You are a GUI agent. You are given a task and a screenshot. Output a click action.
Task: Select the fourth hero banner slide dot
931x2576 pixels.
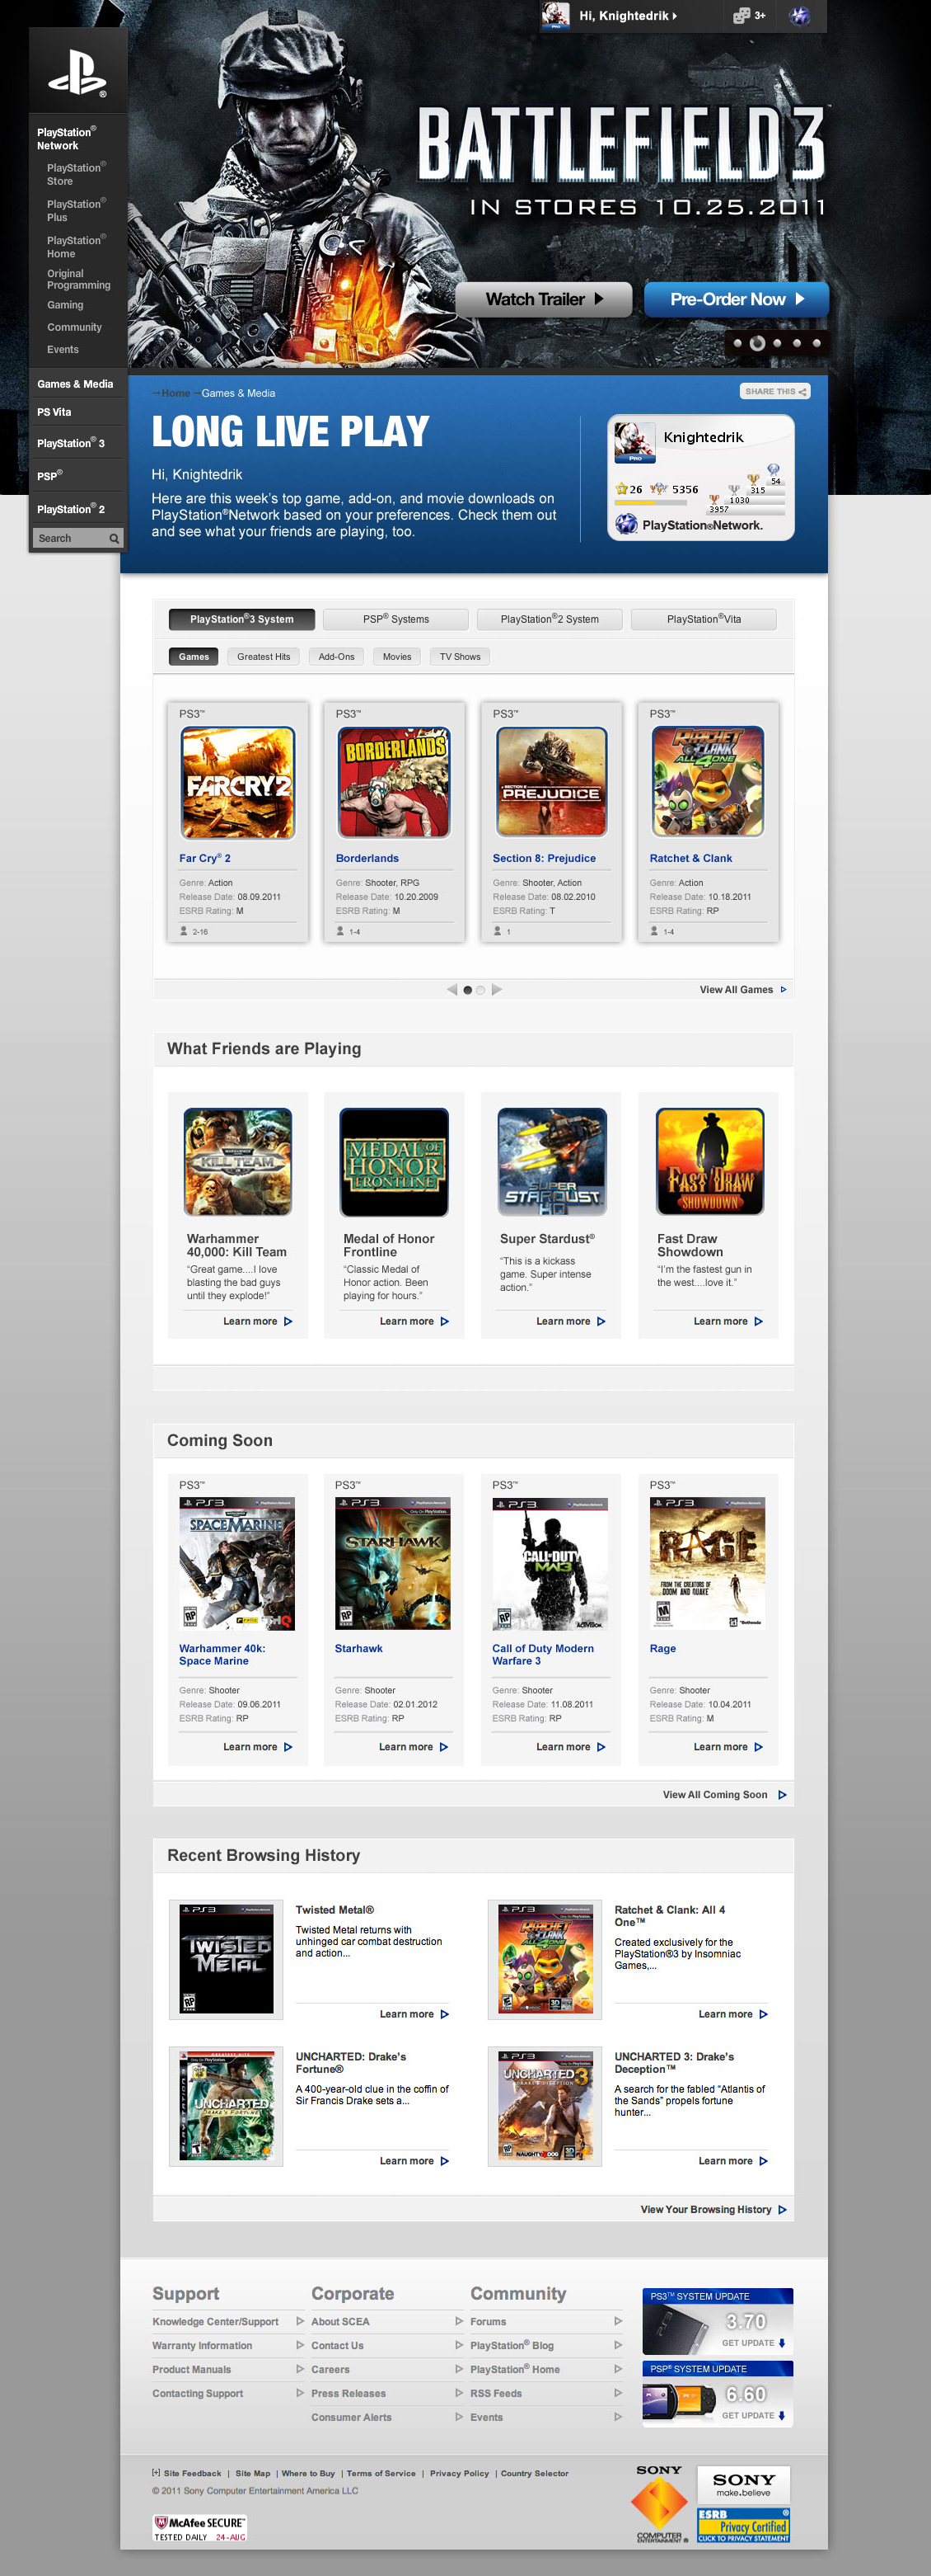pyautogui.click(x=798, y=343)
